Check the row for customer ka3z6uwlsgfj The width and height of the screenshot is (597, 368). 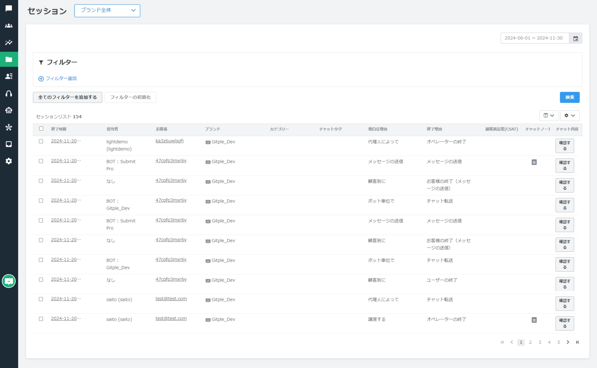pyautogui.click(x=41, y=141)
